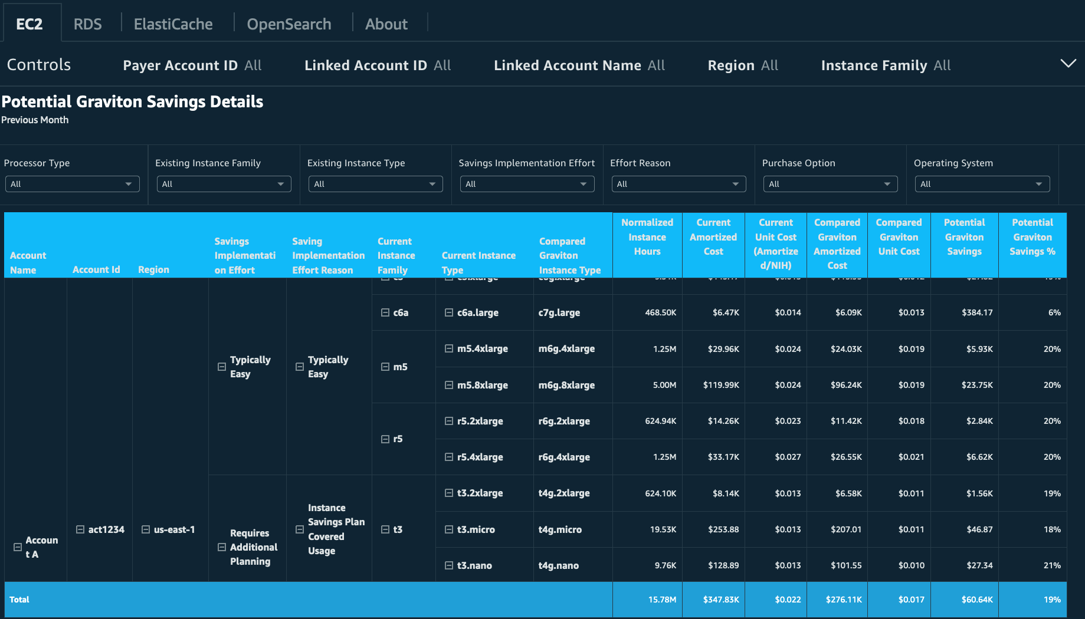The image size is (1085, 619).
Task: Switch to the RDS tab
Action: point(87,24)
